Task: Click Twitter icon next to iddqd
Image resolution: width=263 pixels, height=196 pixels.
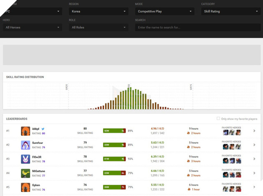Action: click(43, 129)
